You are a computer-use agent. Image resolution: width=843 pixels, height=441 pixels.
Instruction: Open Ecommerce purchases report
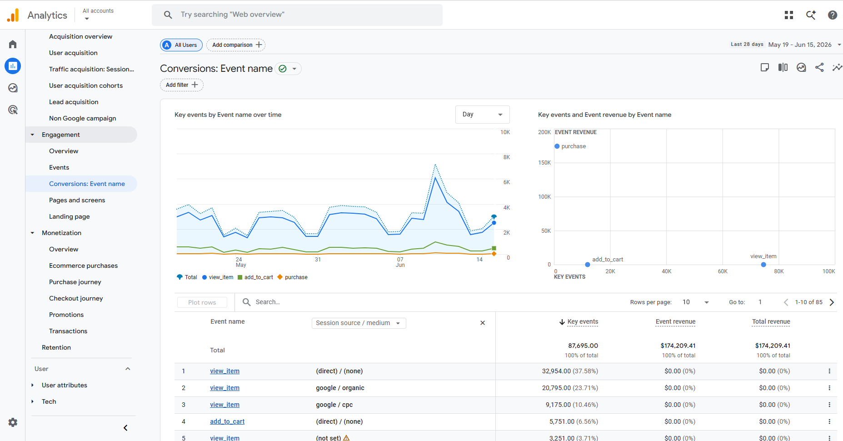click(x=83, y=266)
